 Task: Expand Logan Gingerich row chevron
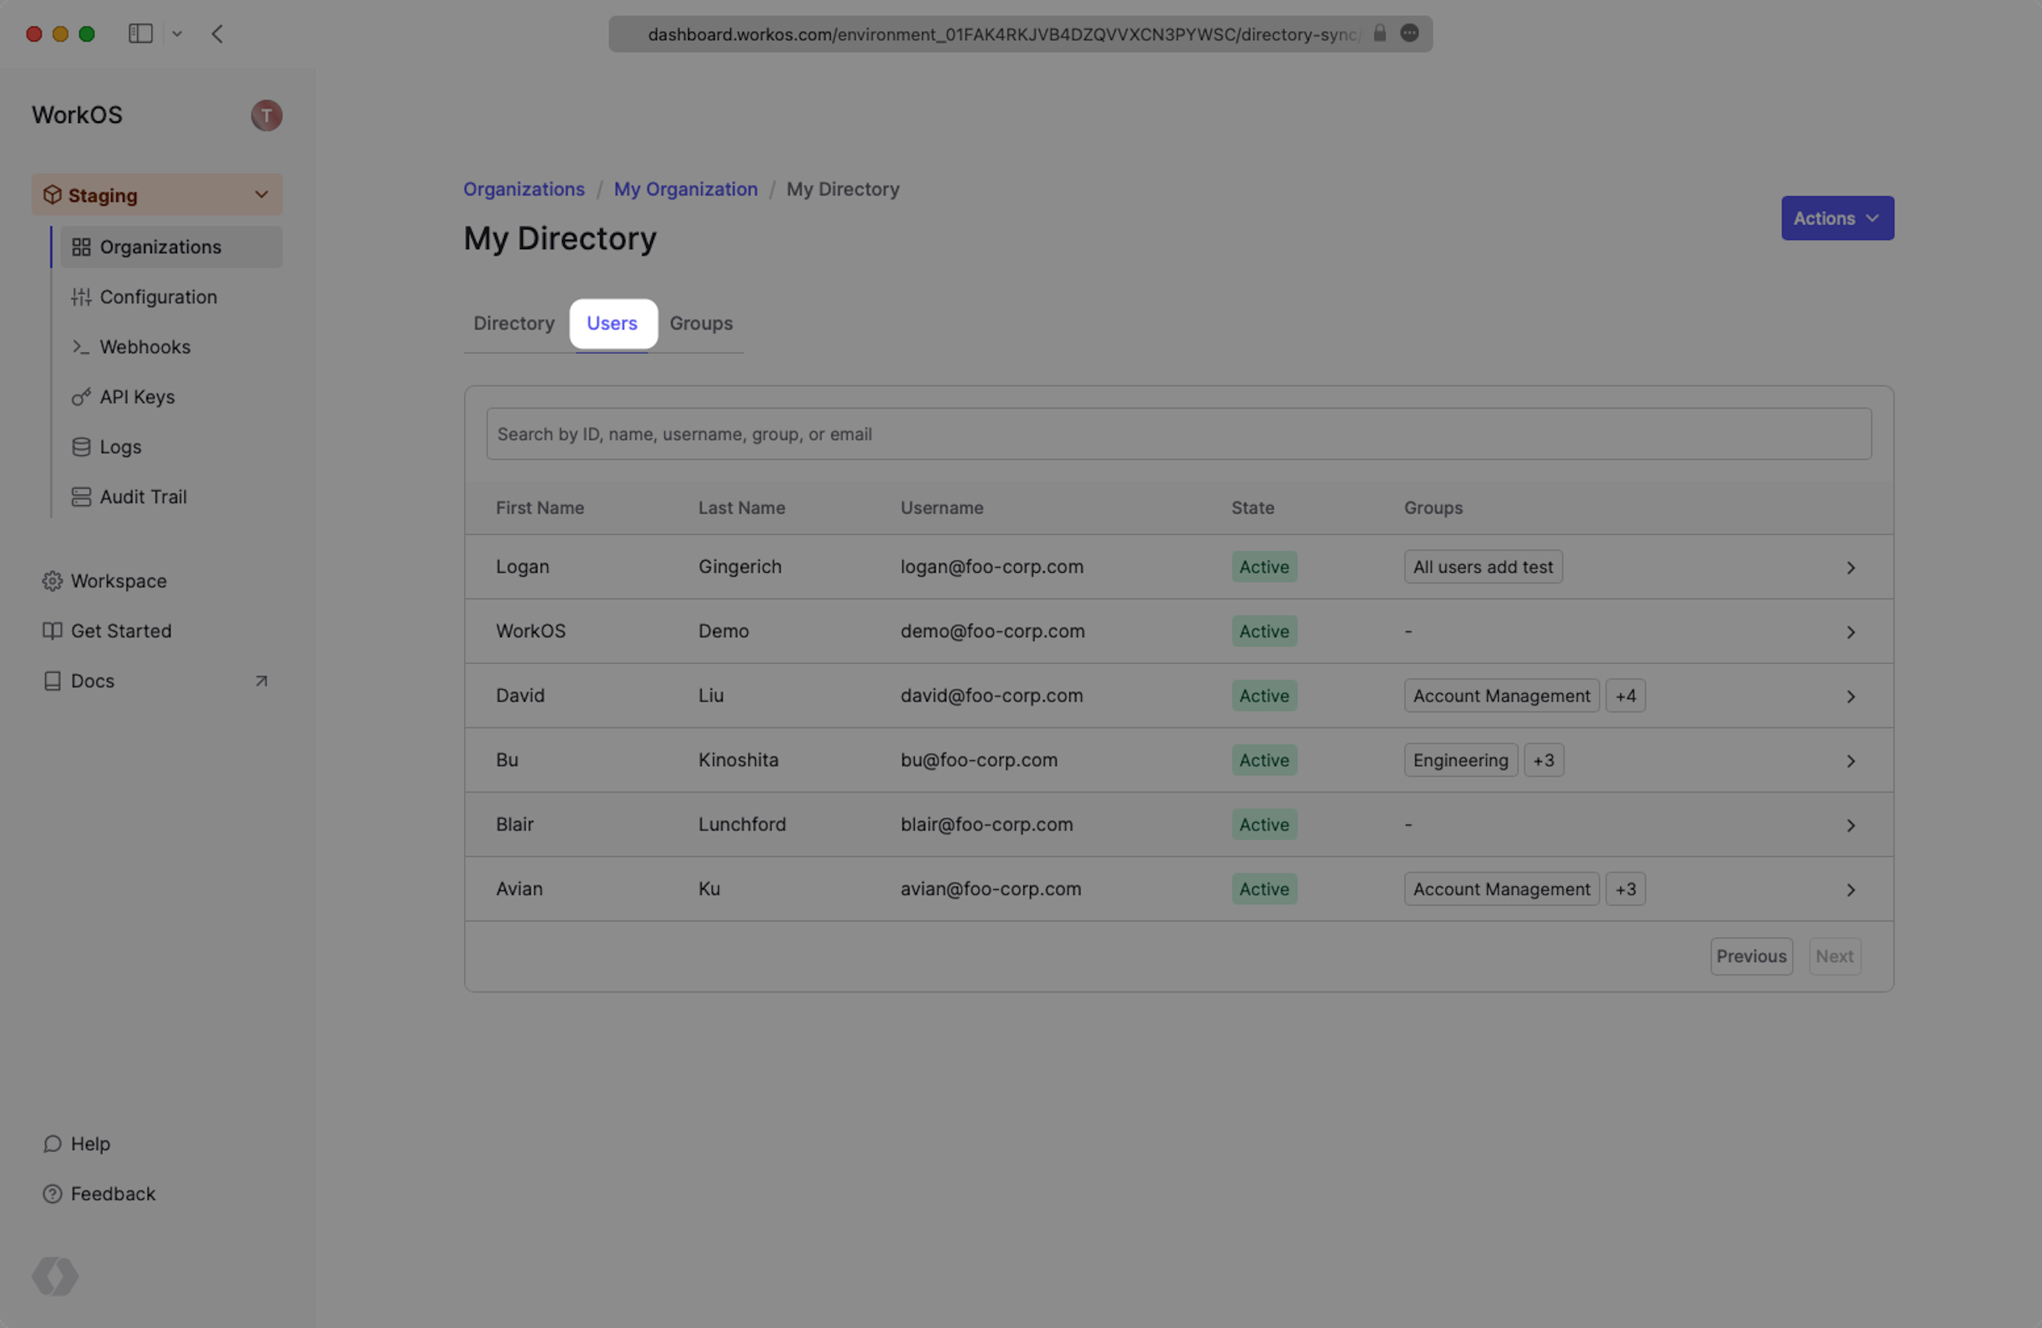tap(1850, 568)
